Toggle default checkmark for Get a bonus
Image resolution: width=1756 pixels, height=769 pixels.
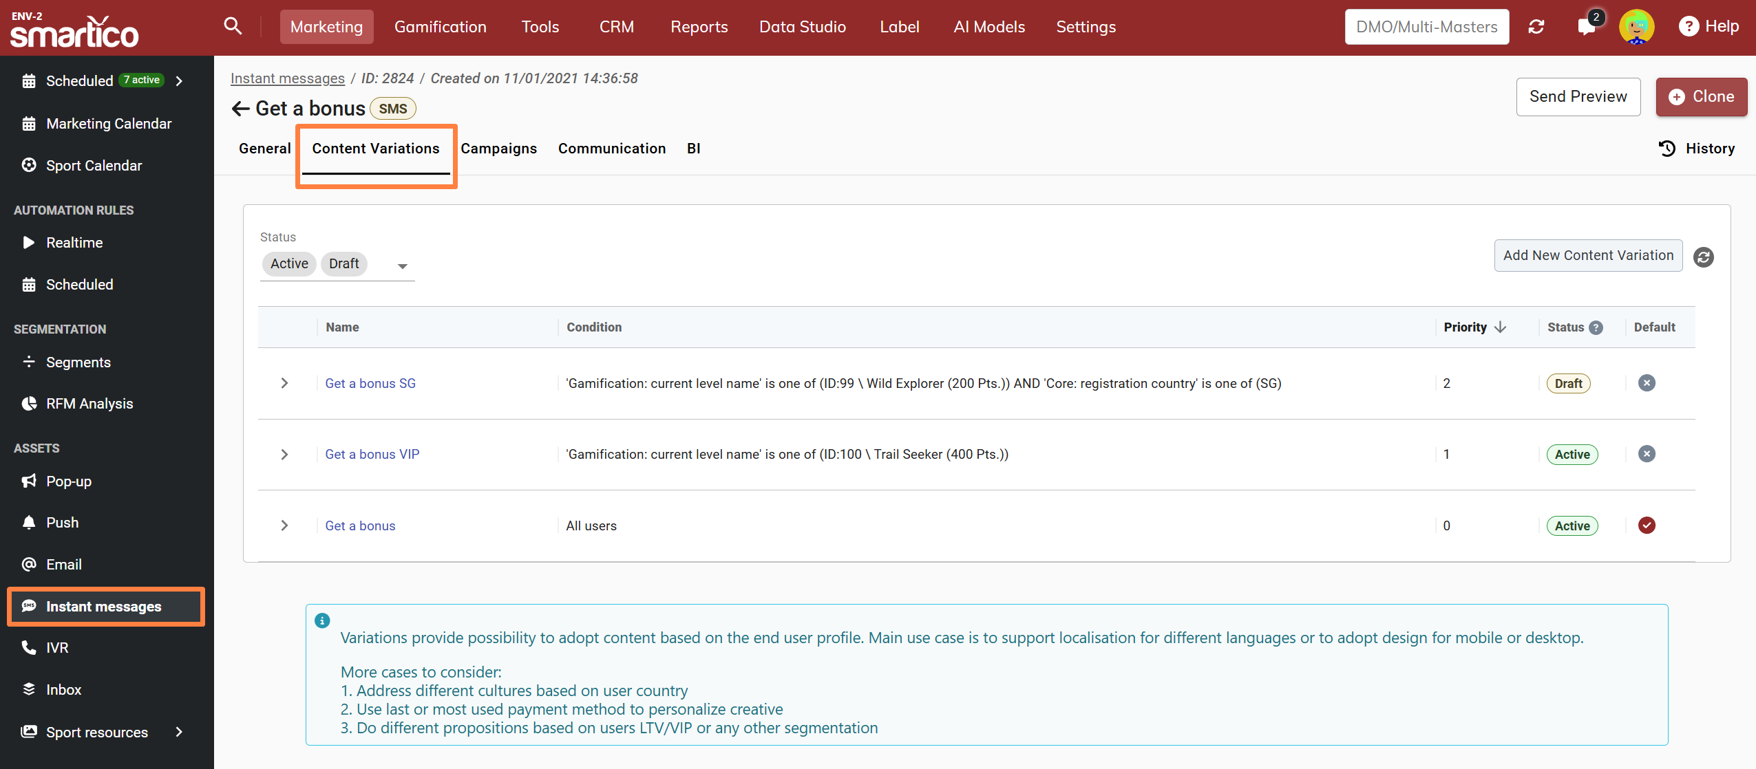pyautogui.click(x=1647, y=526)
